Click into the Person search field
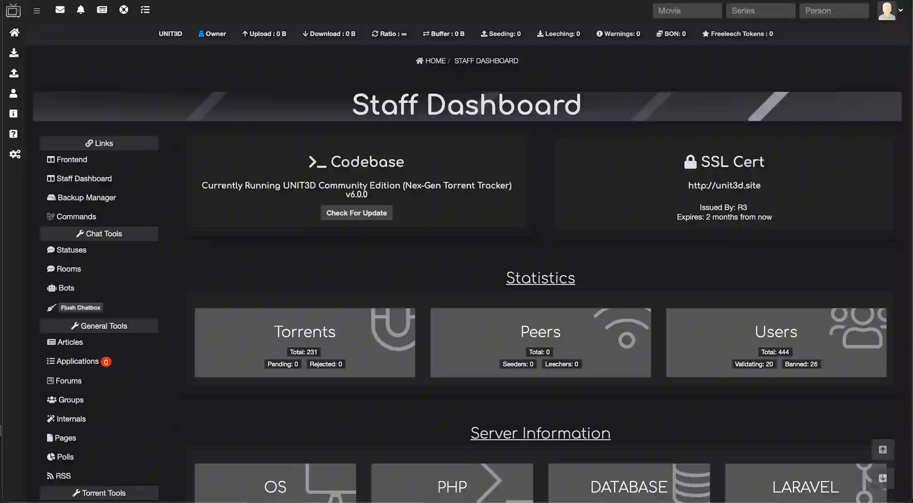913x503 pixels. pyautogui.click(x=834, y=11)
